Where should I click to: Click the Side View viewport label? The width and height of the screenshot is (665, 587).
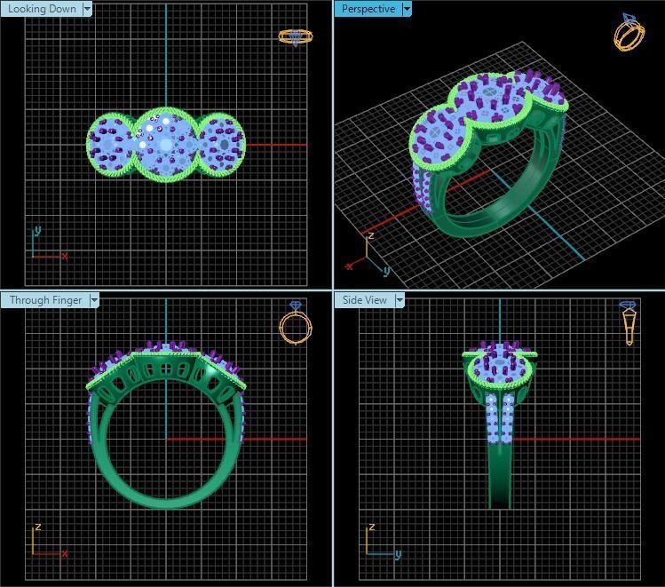pos(364,300)
